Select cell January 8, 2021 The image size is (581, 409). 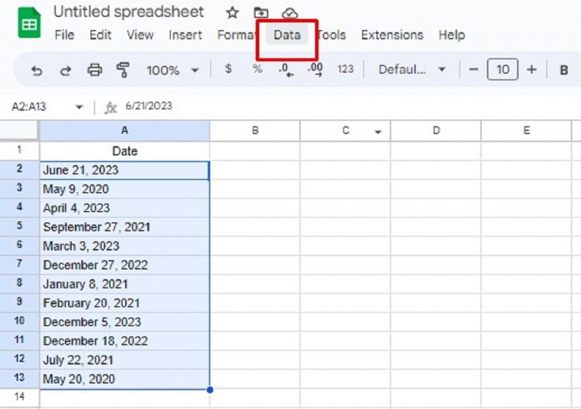[124, 284]
